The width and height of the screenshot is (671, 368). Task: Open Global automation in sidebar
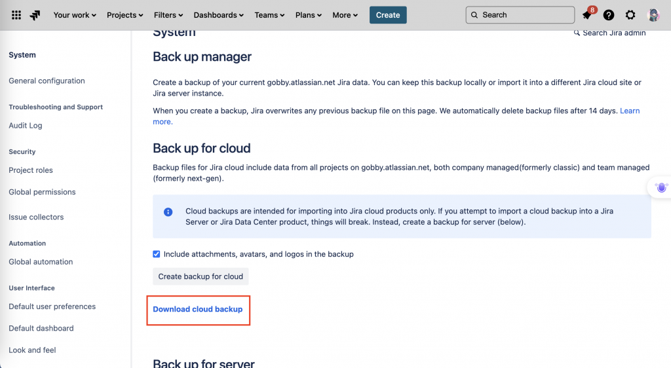tap(41, 262)
